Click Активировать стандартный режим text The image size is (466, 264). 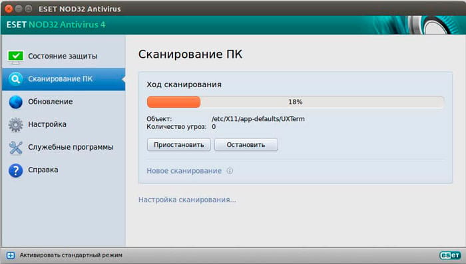tap(71, 255)
